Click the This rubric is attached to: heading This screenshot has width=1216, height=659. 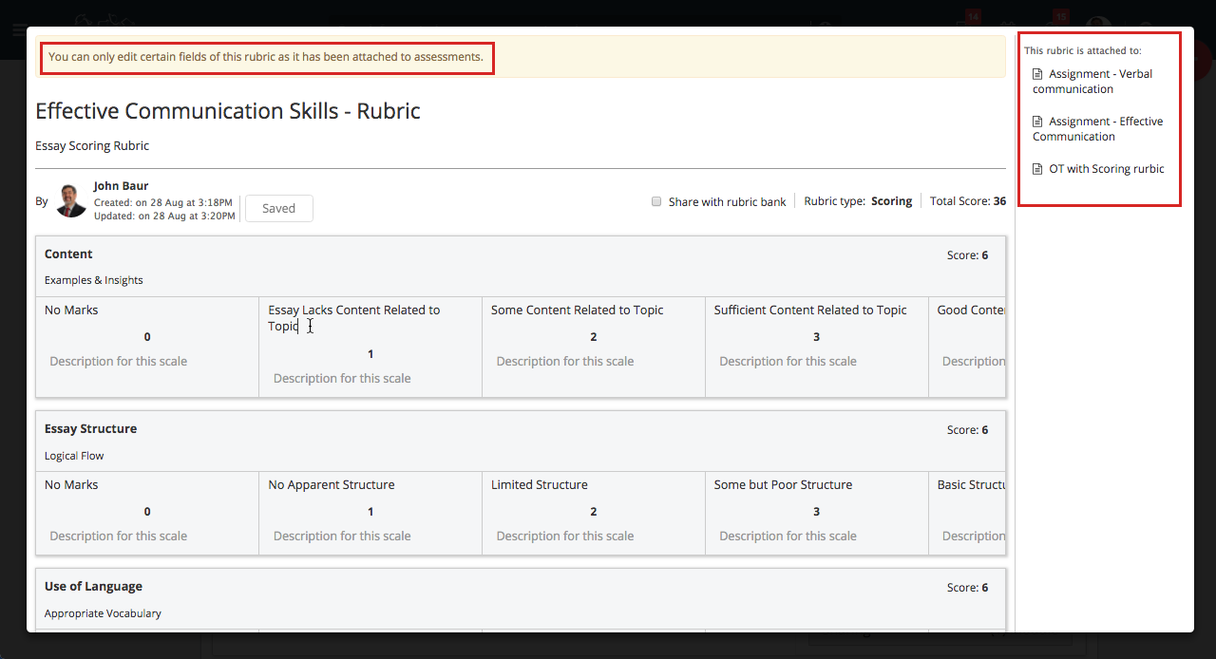click(1083, 50)
